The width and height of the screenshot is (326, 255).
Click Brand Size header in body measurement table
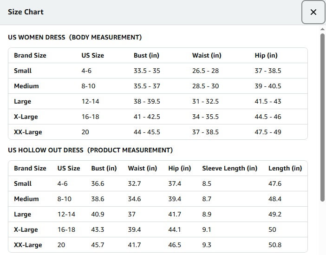click(x=30, y=55)
